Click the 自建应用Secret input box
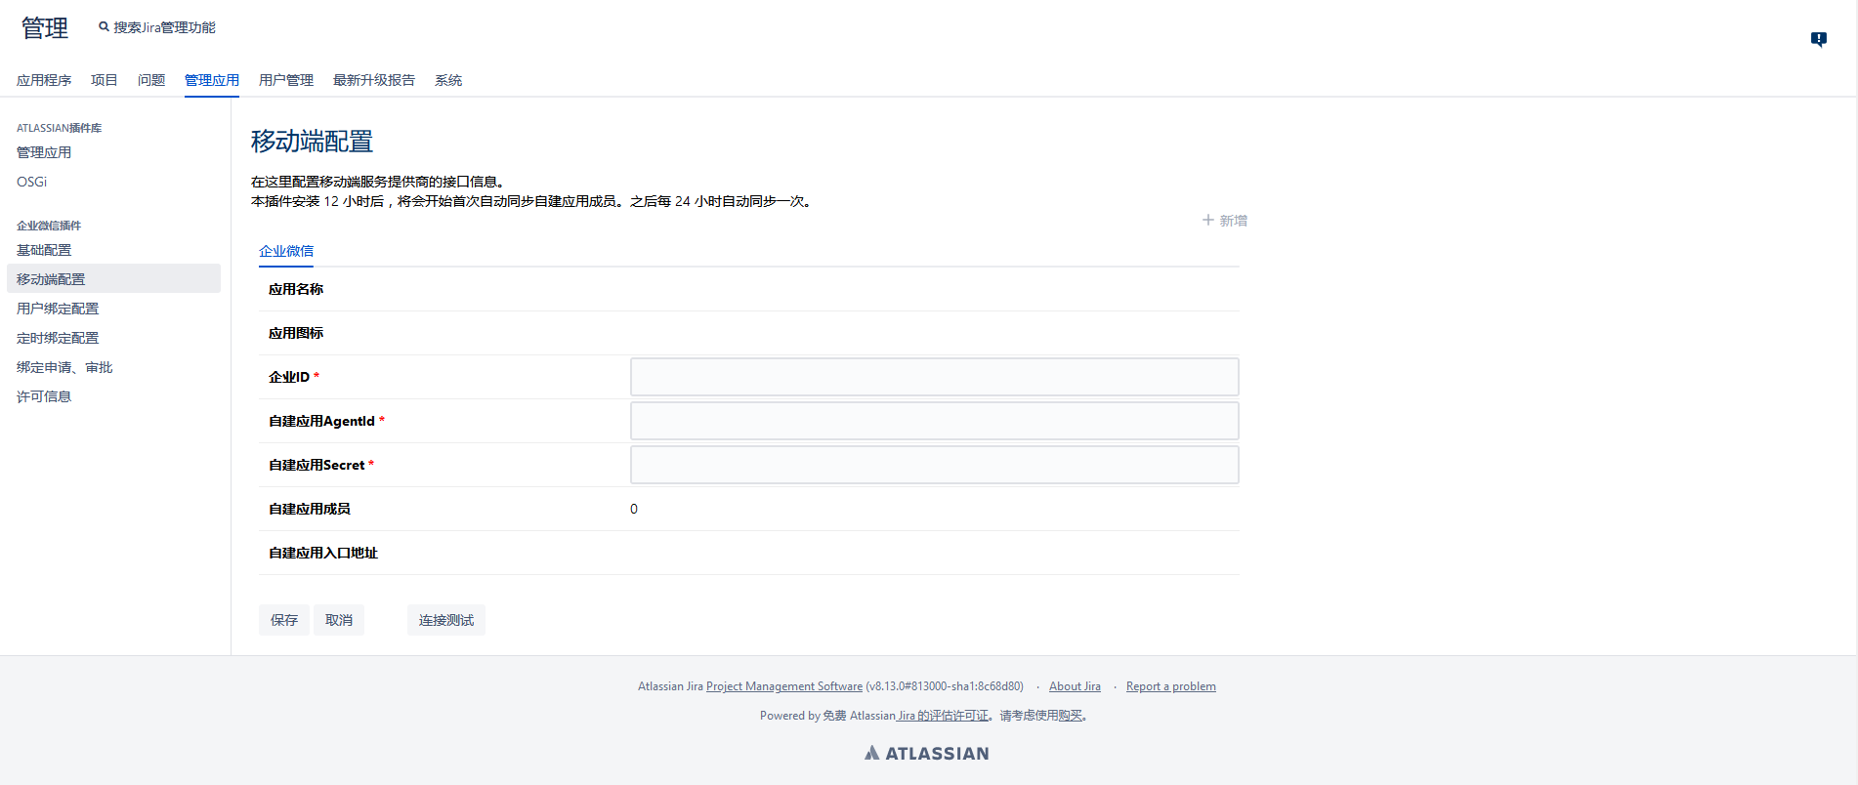 coord(934,465)
